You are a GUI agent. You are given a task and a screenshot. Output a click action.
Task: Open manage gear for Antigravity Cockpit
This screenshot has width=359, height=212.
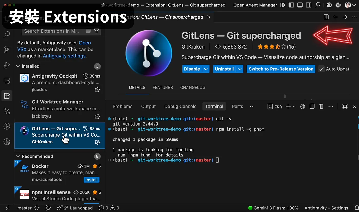[97, 90]
